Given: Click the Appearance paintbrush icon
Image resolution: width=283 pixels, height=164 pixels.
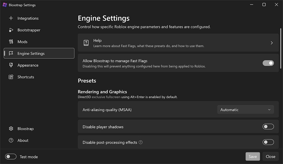Looking at the screenshot, I should (11, 65).
